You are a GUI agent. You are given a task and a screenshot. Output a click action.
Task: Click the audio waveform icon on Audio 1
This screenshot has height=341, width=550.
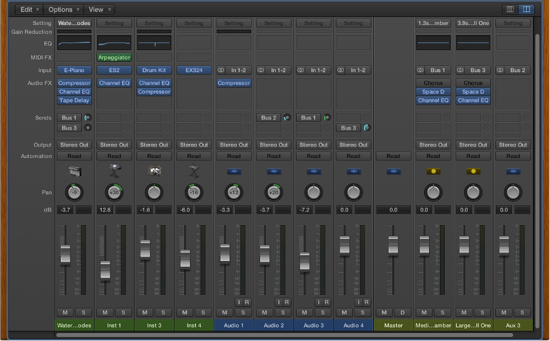coord(234,172)
